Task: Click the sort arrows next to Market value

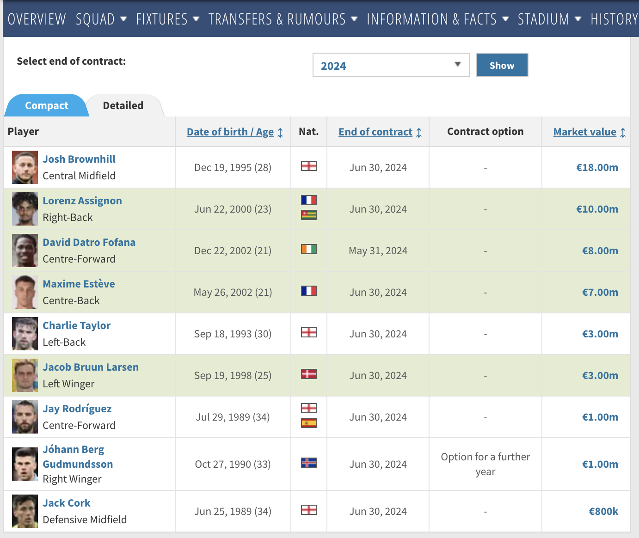Action: click(623, 133)
